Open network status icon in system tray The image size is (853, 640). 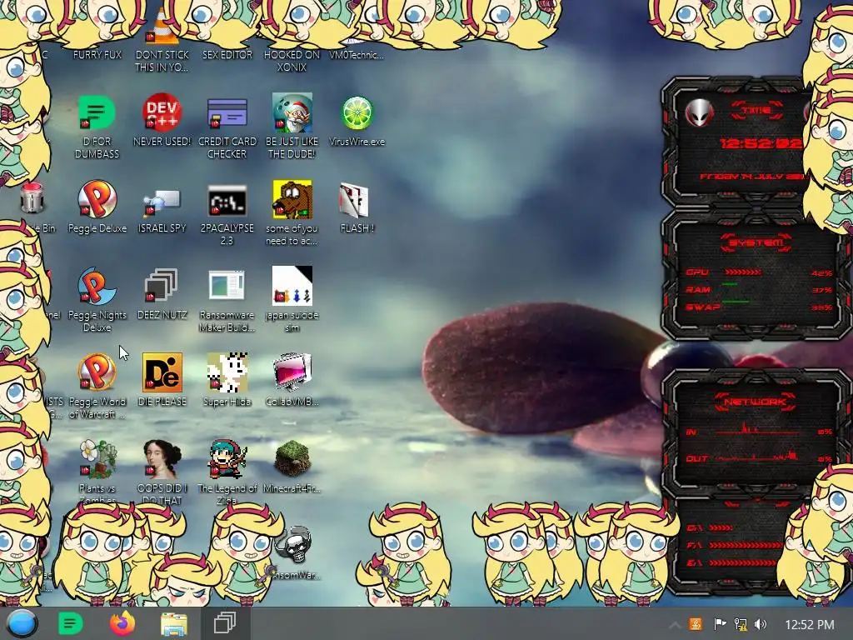point(741,624)
